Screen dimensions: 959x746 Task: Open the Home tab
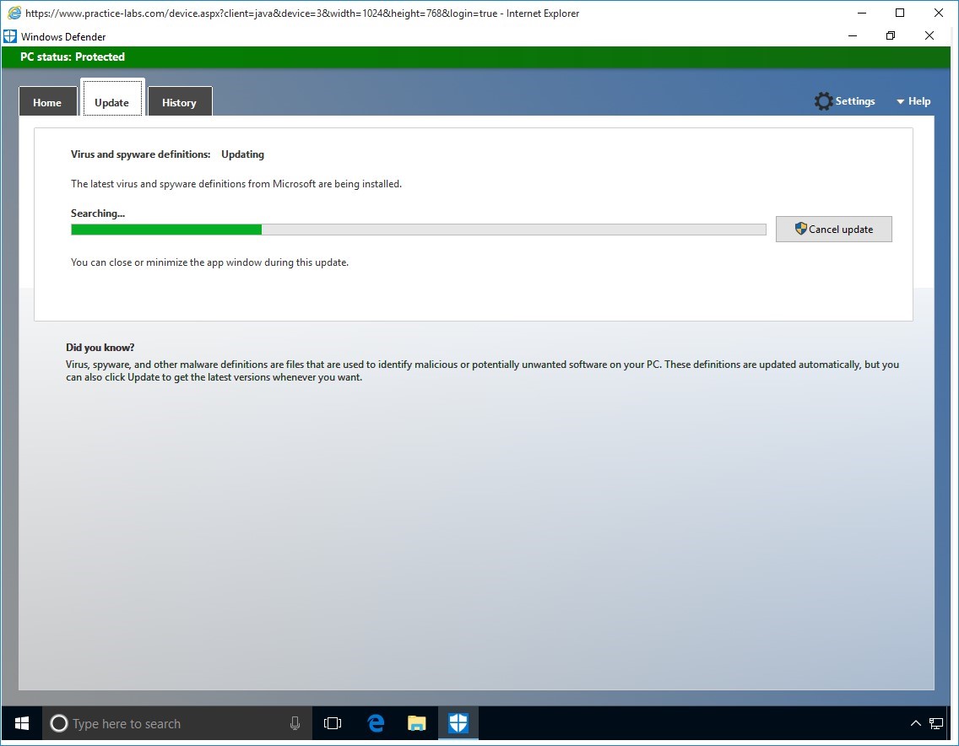click(48, 101)
